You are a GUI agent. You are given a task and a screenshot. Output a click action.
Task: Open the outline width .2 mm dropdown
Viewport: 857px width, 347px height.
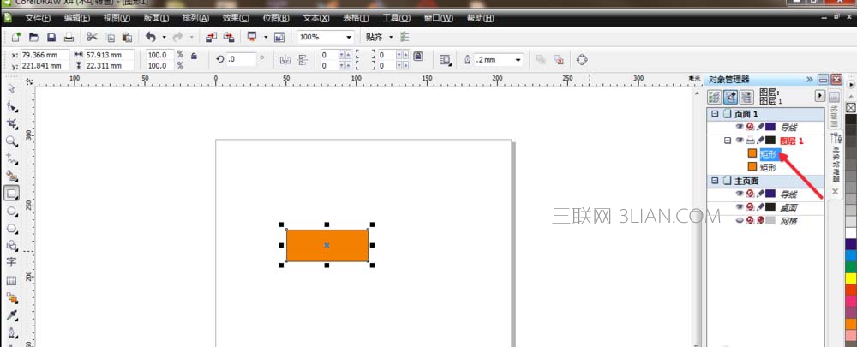point(518,60)
